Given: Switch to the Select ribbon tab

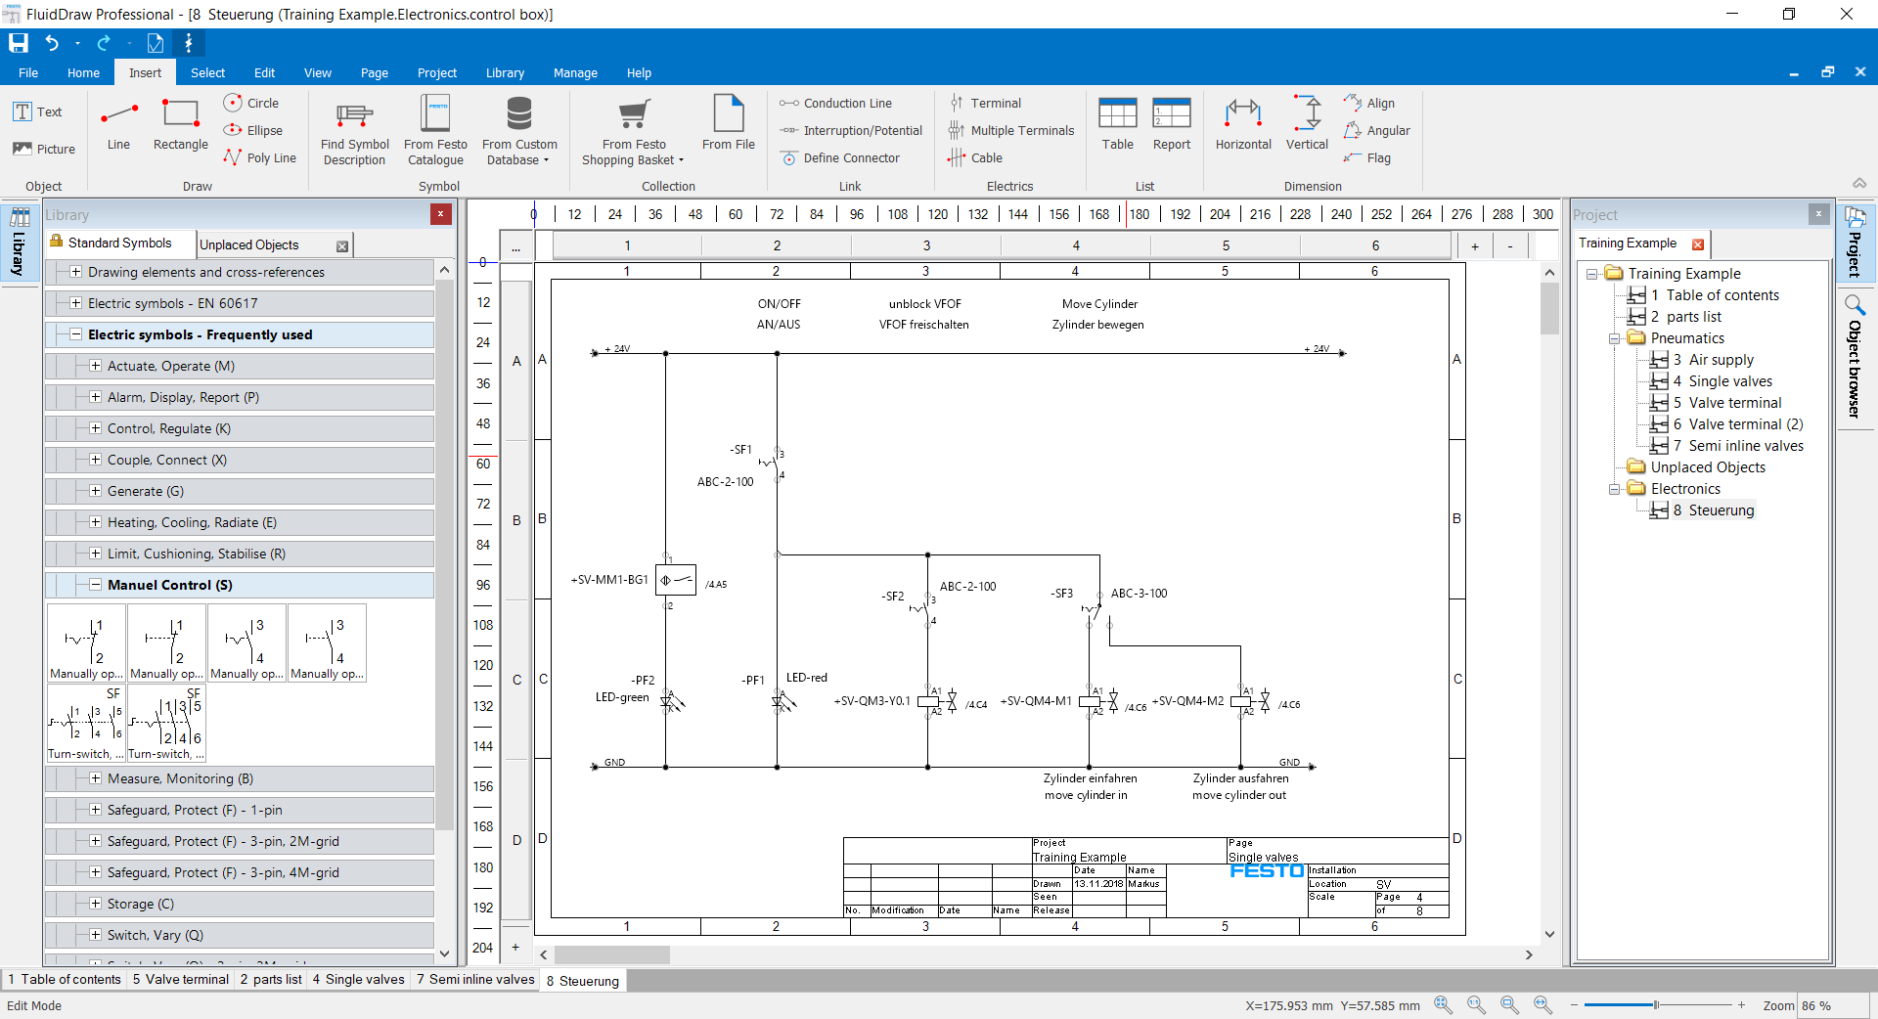Looking at the screenshot, I should pos(207,73).
